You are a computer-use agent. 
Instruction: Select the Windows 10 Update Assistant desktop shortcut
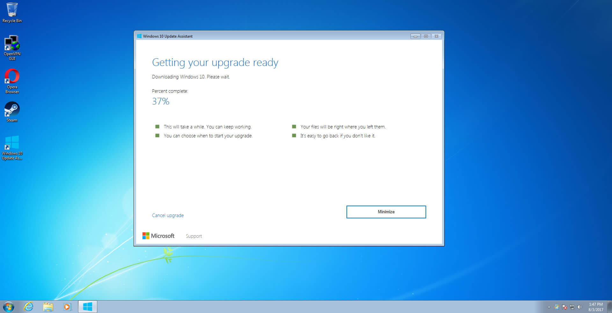(x=12, y=147)
